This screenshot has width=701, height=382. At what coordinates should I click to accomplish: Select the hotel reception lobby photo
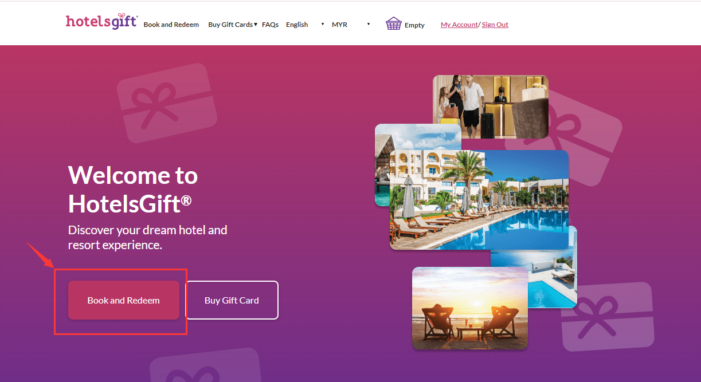[x=491, y=107]
